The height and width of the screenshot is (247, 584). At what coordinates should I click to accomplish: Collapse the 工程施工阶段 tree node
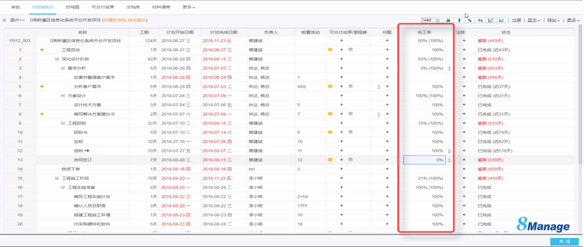coord(57,178)
